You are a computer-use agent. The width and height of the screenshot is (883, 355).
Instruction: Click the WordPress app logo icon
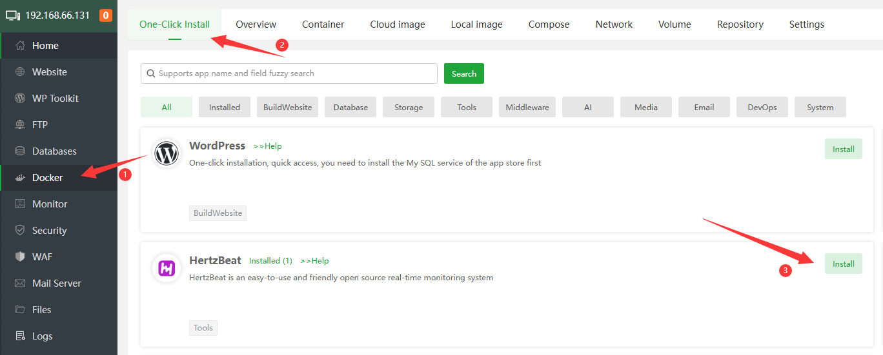[167, 155]
